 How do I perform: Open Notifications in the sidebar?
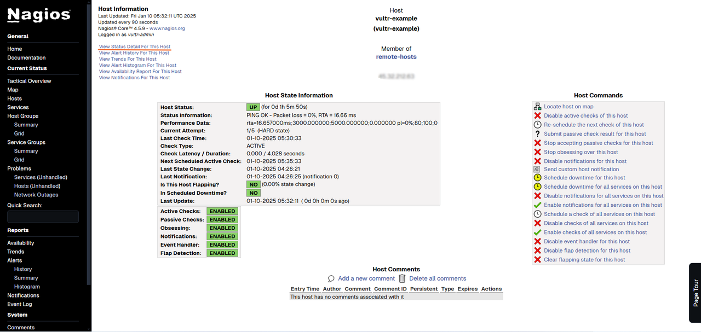pos(23,295)
